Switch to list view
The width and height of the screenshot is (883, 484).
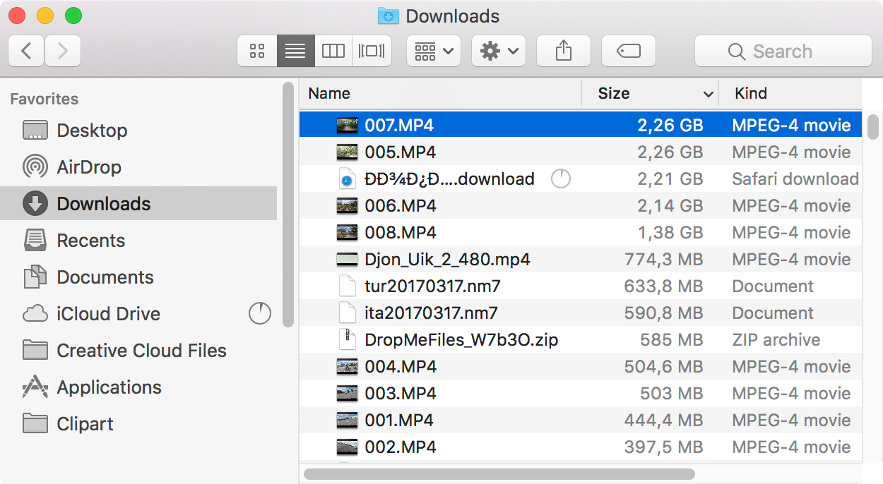pyautogui.click(x=295, y=51)
